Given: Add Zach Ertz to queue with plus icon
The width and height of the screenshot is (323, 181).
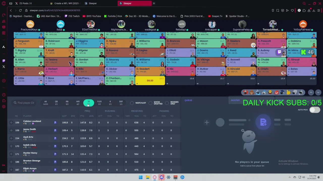Looking at the screenshot, I should pyautogui.click(x=11, y=138).
